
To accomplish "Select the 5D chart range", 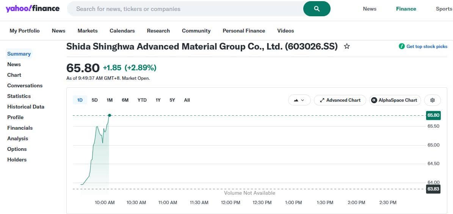I will click(x=95, y=100).
